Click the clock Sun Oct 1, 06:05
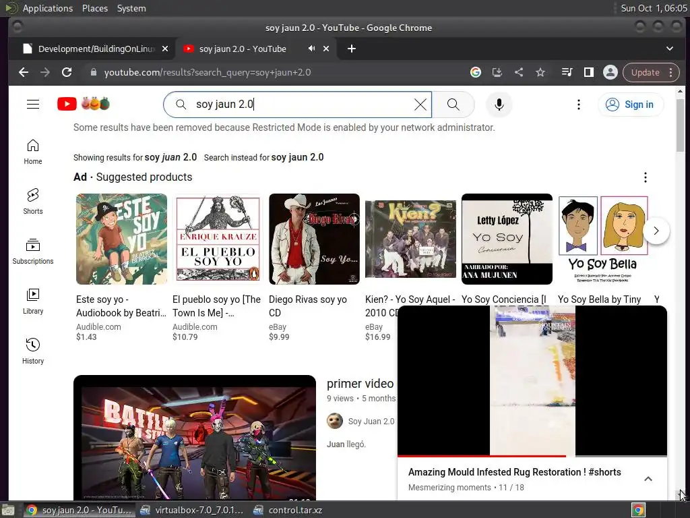The height and width of the screenshot is (518, 690). pyautogui.click(x=654, y=8)
